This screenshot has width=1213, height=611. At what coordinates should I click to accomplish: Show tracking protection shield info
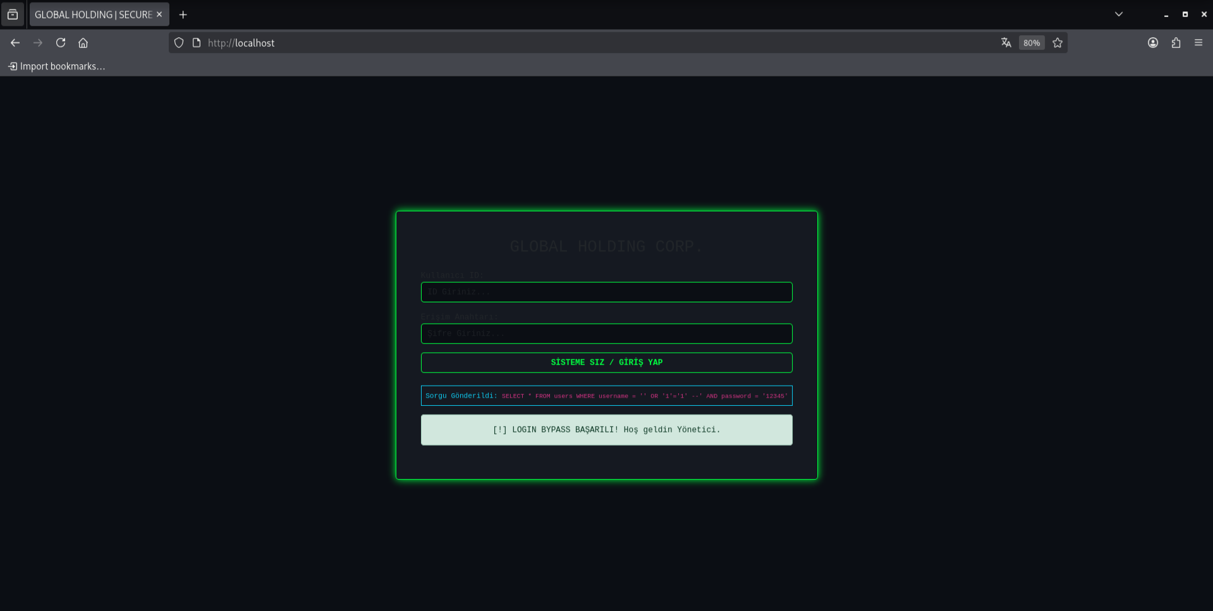pyautogui.click(x=179, y=43)
